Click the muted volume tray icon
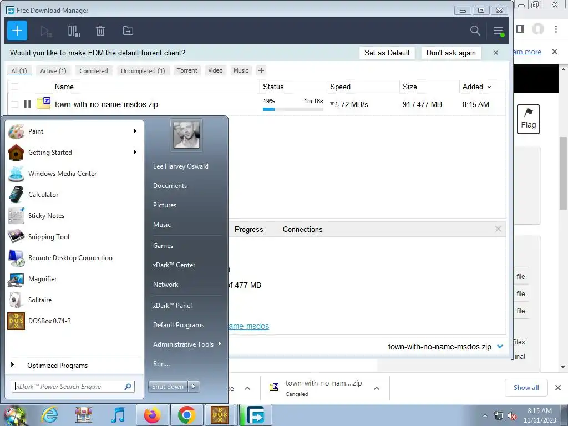Image resolution: width=568 pixels, height=426 pixels. tap(512, 416)
